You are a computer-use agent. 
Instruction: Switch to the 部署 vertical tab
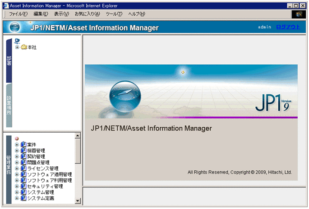pyautogui.click(x=9, y=61)
